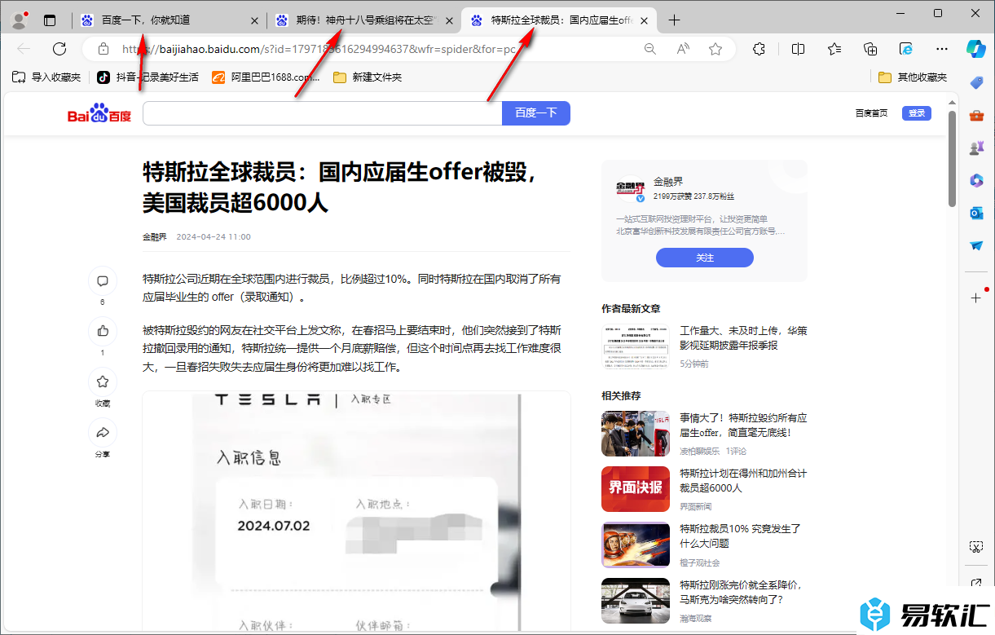The width and height of the screenshot is (995, 635).
Task: Close the 期待!神舟十八号 tab
Action: pos(450,20)
